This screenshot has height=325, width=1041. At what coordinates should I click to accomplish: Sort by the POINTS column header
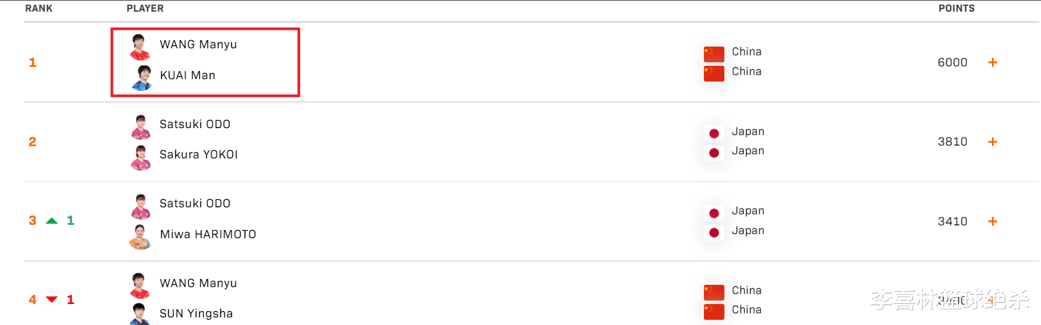click(956, 8)
